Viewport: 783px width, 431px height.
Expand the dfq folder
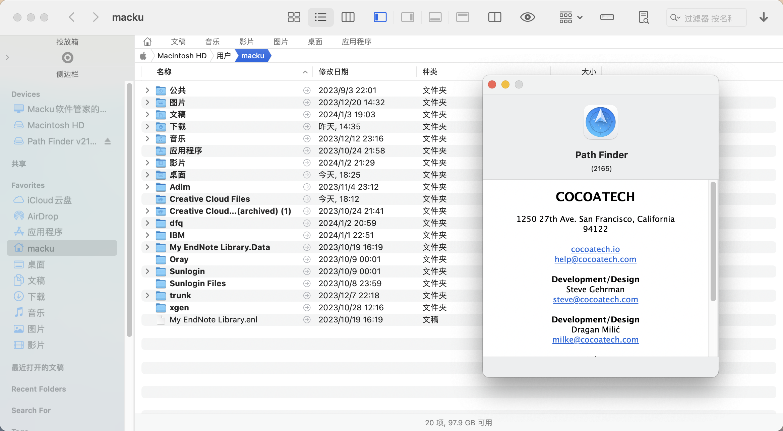click(147, 223)
